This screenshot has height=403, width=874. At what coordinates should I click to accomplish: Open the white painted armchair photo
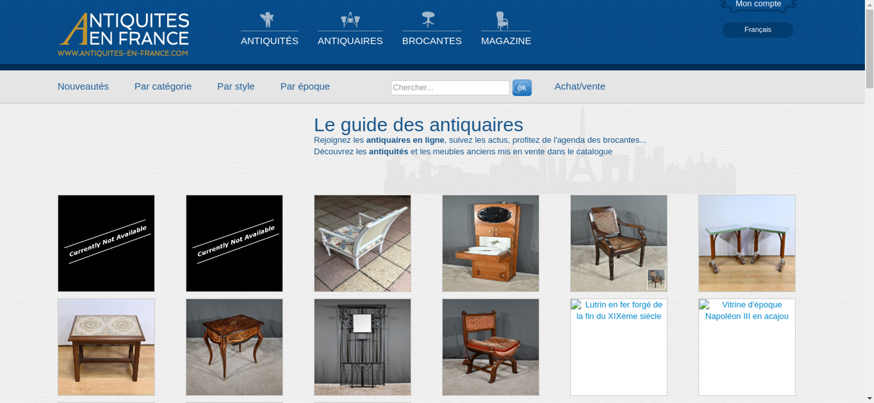tap(362, 243)
